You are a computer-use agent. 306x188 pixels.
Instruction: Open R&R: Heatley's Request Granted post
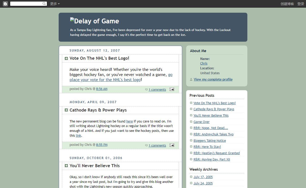point(216,153)
